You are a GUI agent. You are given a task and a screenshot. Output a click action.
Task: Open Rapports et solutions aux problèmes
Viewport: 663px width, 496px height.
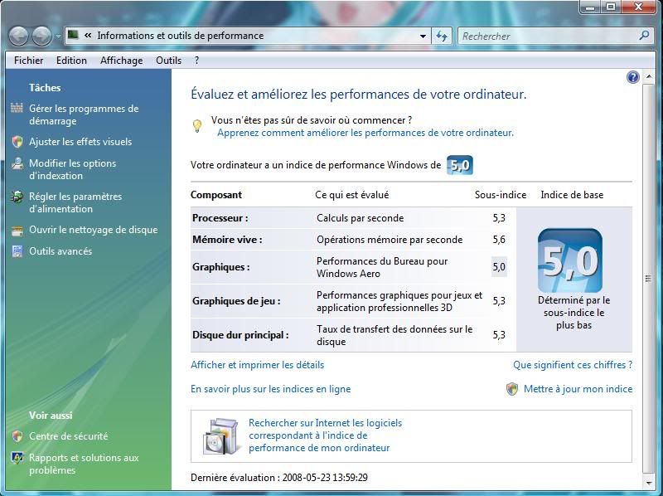click(x=84, y=464)
